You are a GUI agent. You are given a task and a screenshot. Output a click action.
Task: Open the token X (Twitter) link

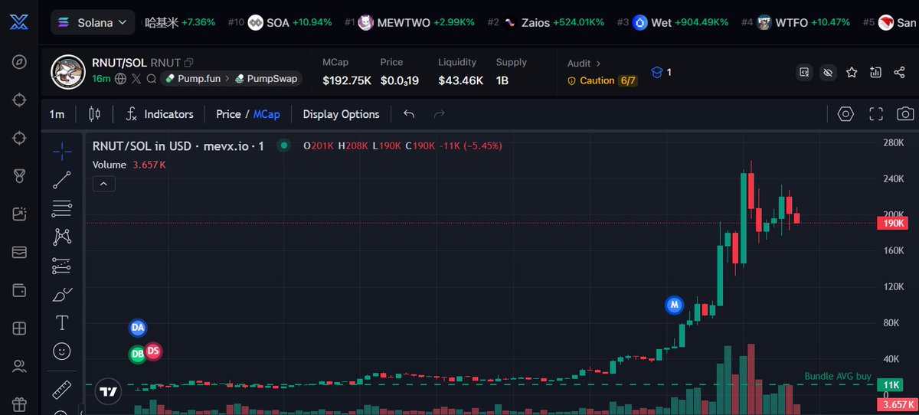click(136, 78)
